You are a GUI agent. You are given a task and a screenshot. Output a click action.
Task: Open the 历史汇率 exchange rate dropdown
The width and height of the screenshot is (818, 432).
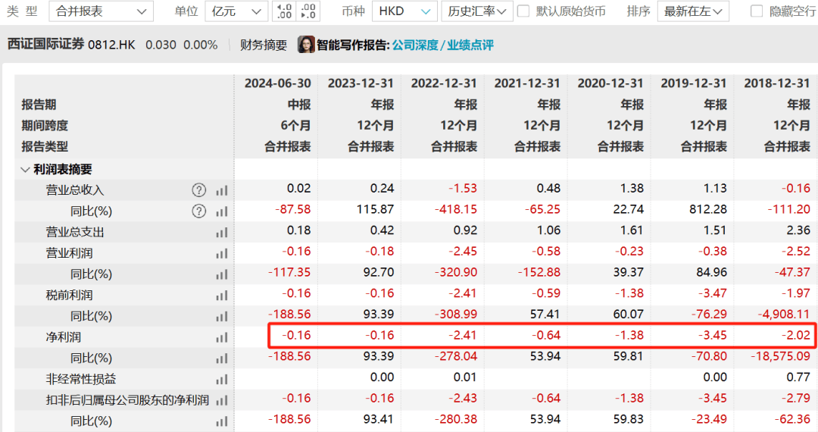[477, 11]
